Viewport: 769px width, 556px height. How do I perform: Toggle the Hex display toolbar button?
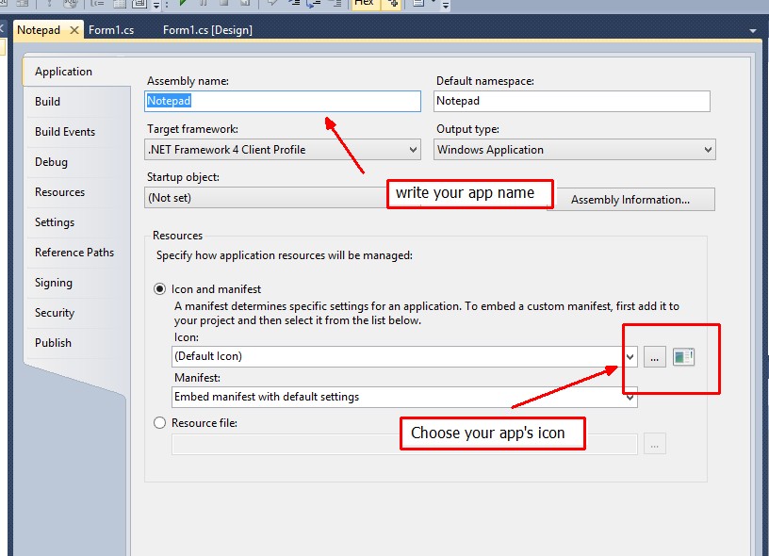[x=364, y=4]
